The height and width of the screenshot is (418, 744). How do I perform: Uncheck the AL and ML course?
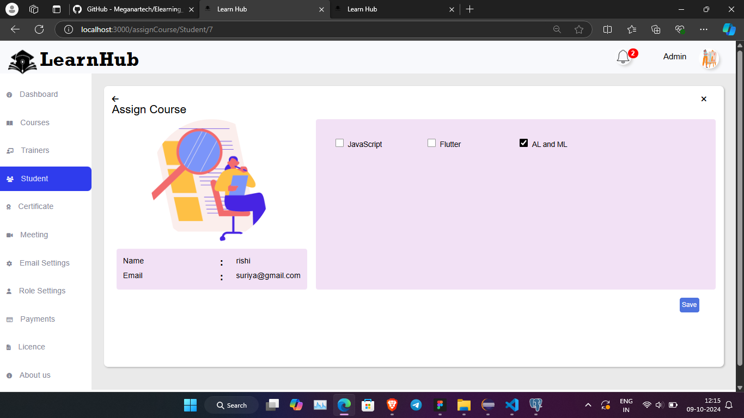(x=523, y=143)
